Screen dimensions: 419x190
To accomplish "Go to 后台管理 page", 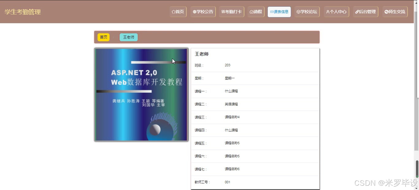I will point(366,12).
